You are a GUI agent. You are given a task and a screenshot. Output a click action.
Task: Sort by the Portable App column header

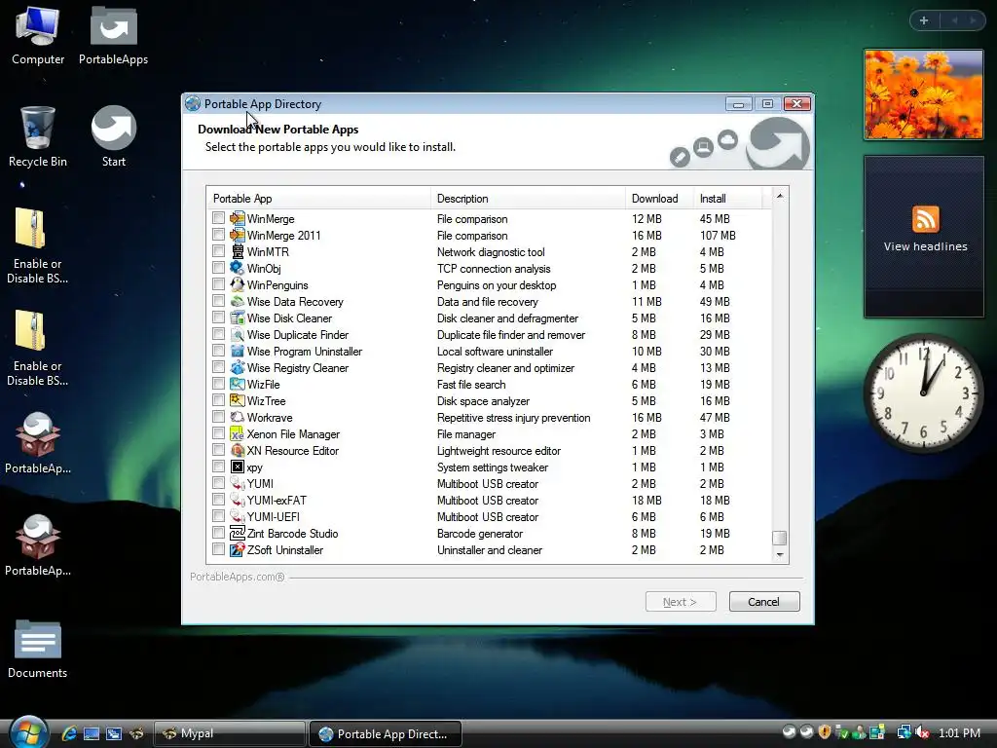click(x=318, y=199)
